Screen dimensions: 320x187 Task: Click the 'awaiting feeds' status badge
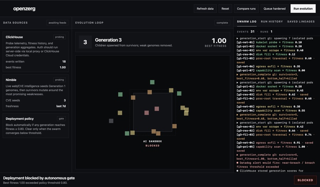click(57, 23)
